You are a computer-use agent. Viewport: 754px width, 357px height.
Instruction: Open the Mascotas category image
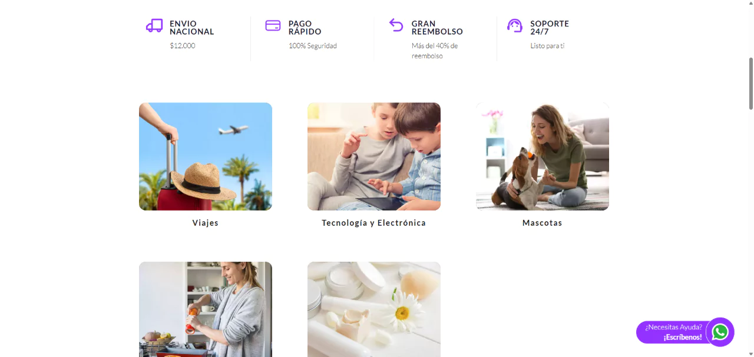pyautogui.click(x=543, y=156)
